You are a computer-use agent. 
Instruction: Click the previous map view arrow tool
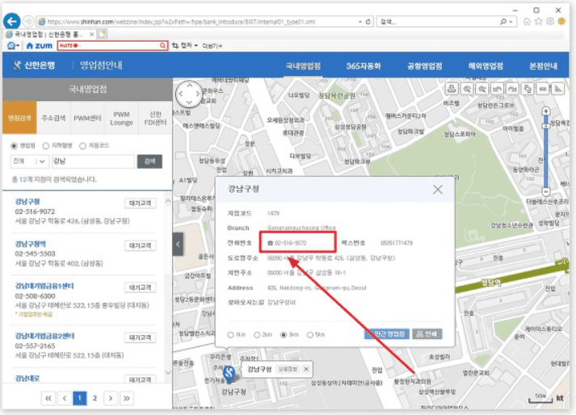point(497,89)
